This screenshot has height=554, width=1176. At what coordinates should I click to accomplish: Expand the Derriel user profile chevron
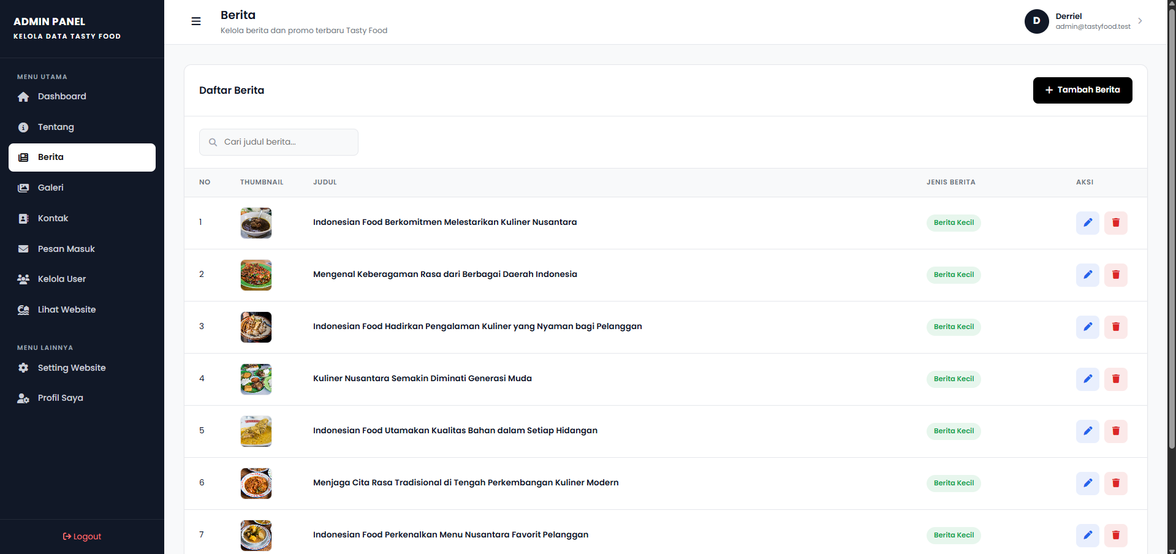(x=1140, y=21)
